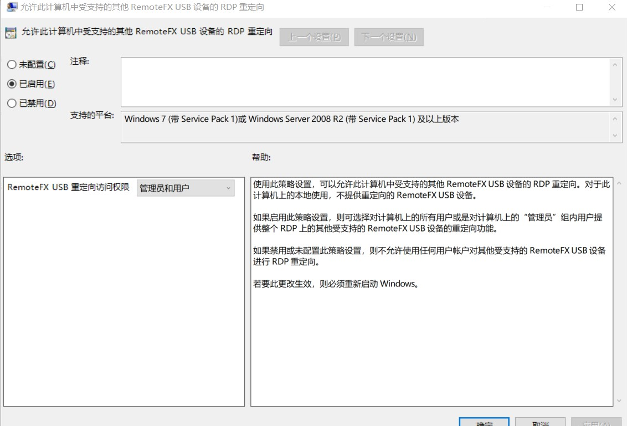Click the RemoteFX USB 重定向访问权限 label
The width and height of the screenshot is (627, 426).
[68, 187]
